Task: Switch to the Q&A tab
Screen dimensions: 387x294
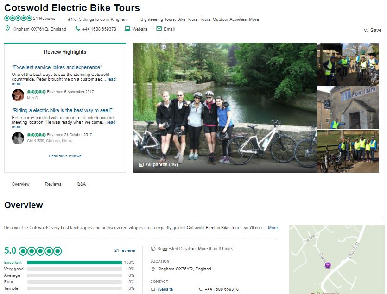Action: click(x=81, y=184)
